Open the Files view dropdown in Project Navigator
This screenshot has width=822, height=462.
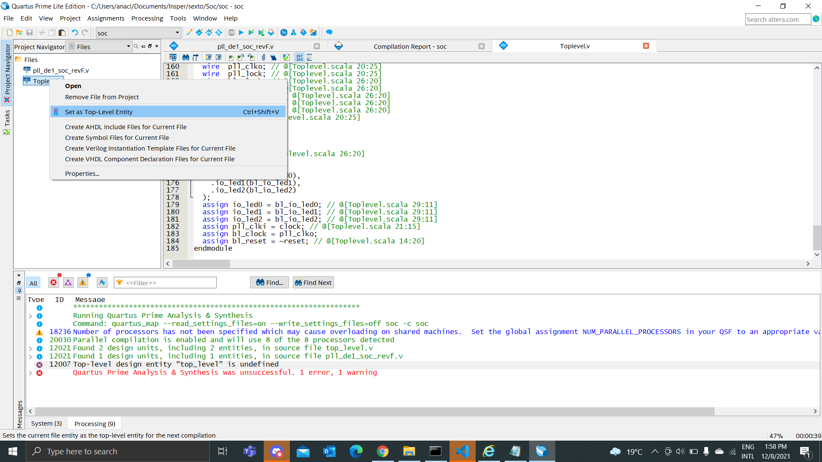[99, 47]
